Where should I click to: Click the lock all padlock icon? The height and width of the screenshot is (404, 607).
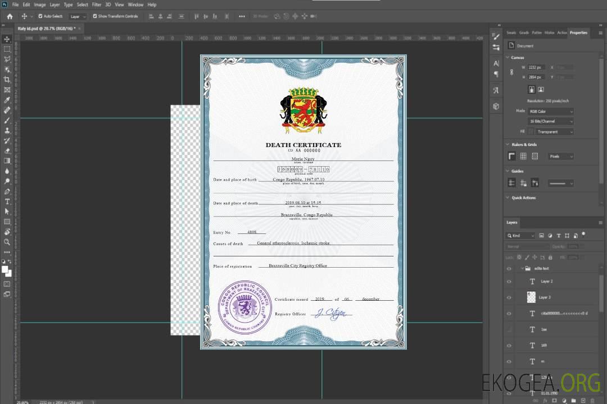(x=550, y=258)
